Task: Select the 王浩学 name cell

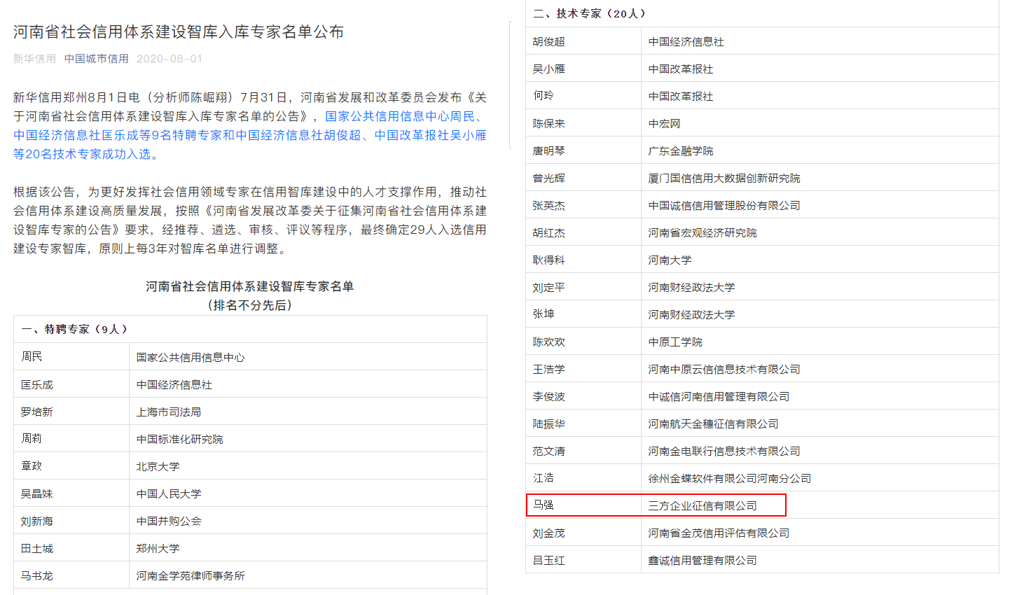Action: pyautogui.click(x=548, y=370)
